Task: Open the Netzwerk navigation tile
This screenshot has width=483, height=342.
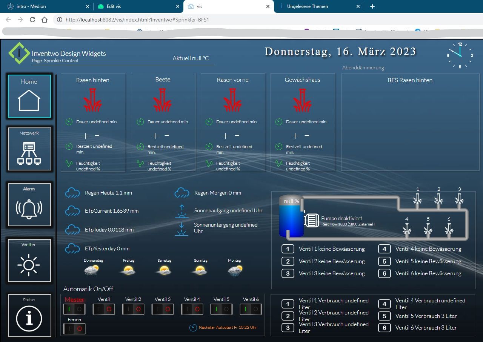Action: [x=29, y=149]
